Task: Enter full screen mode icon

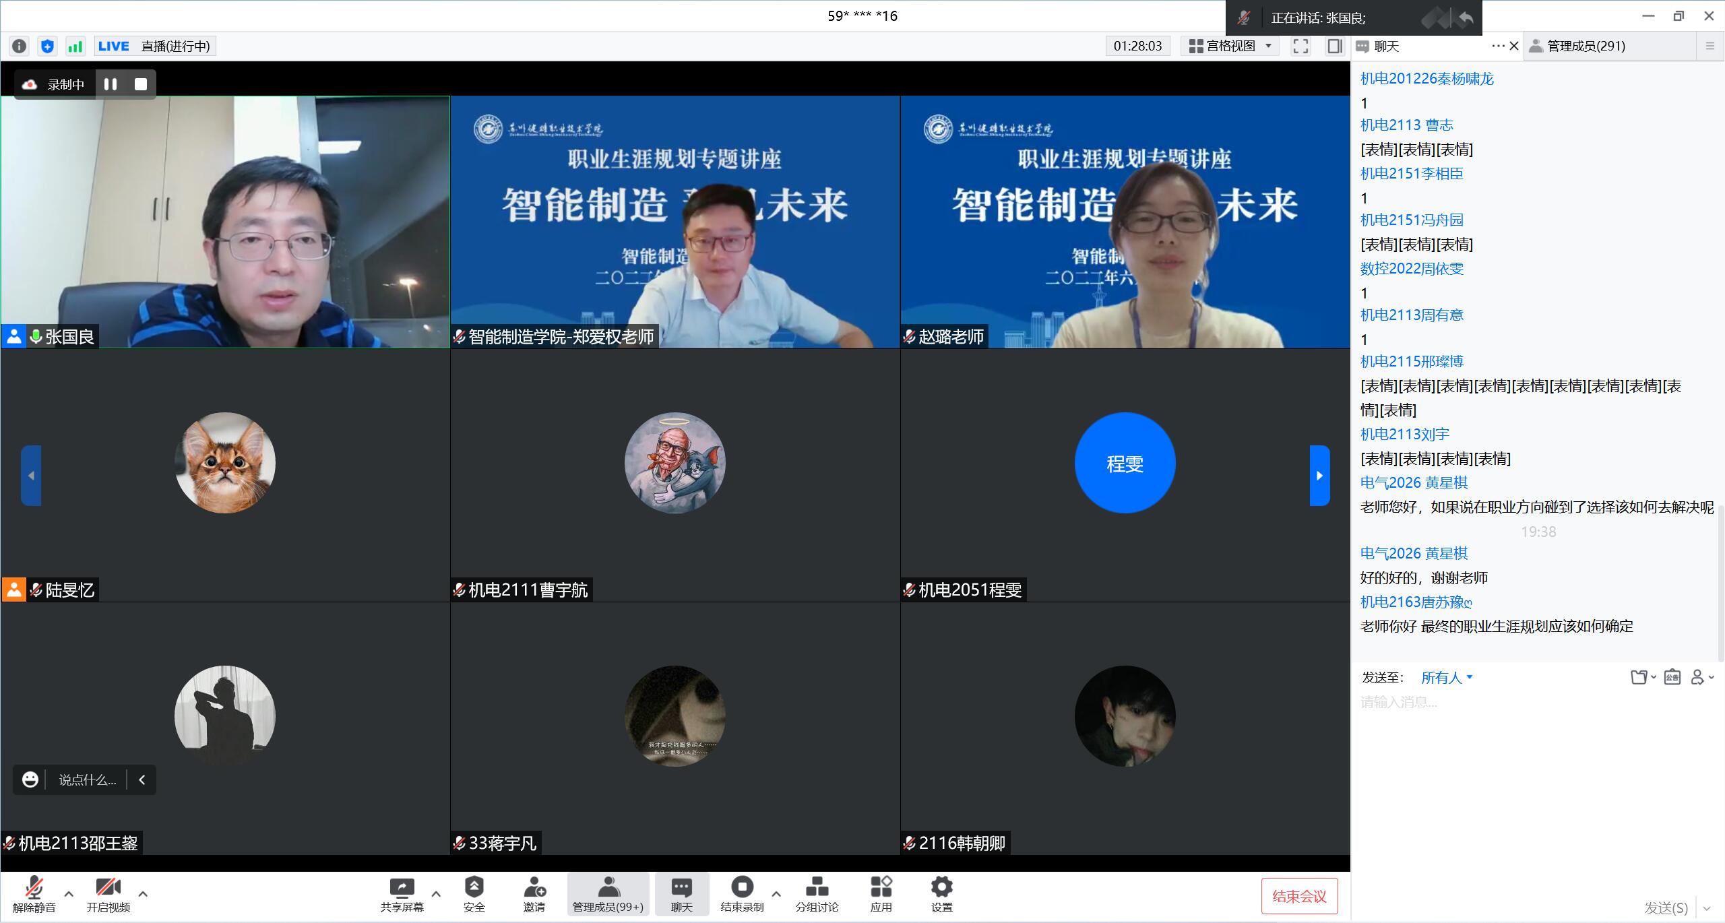Action: 1300,46
